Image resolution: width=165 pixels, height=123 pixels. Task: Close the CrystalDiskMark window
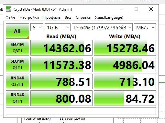pos(151,9)
